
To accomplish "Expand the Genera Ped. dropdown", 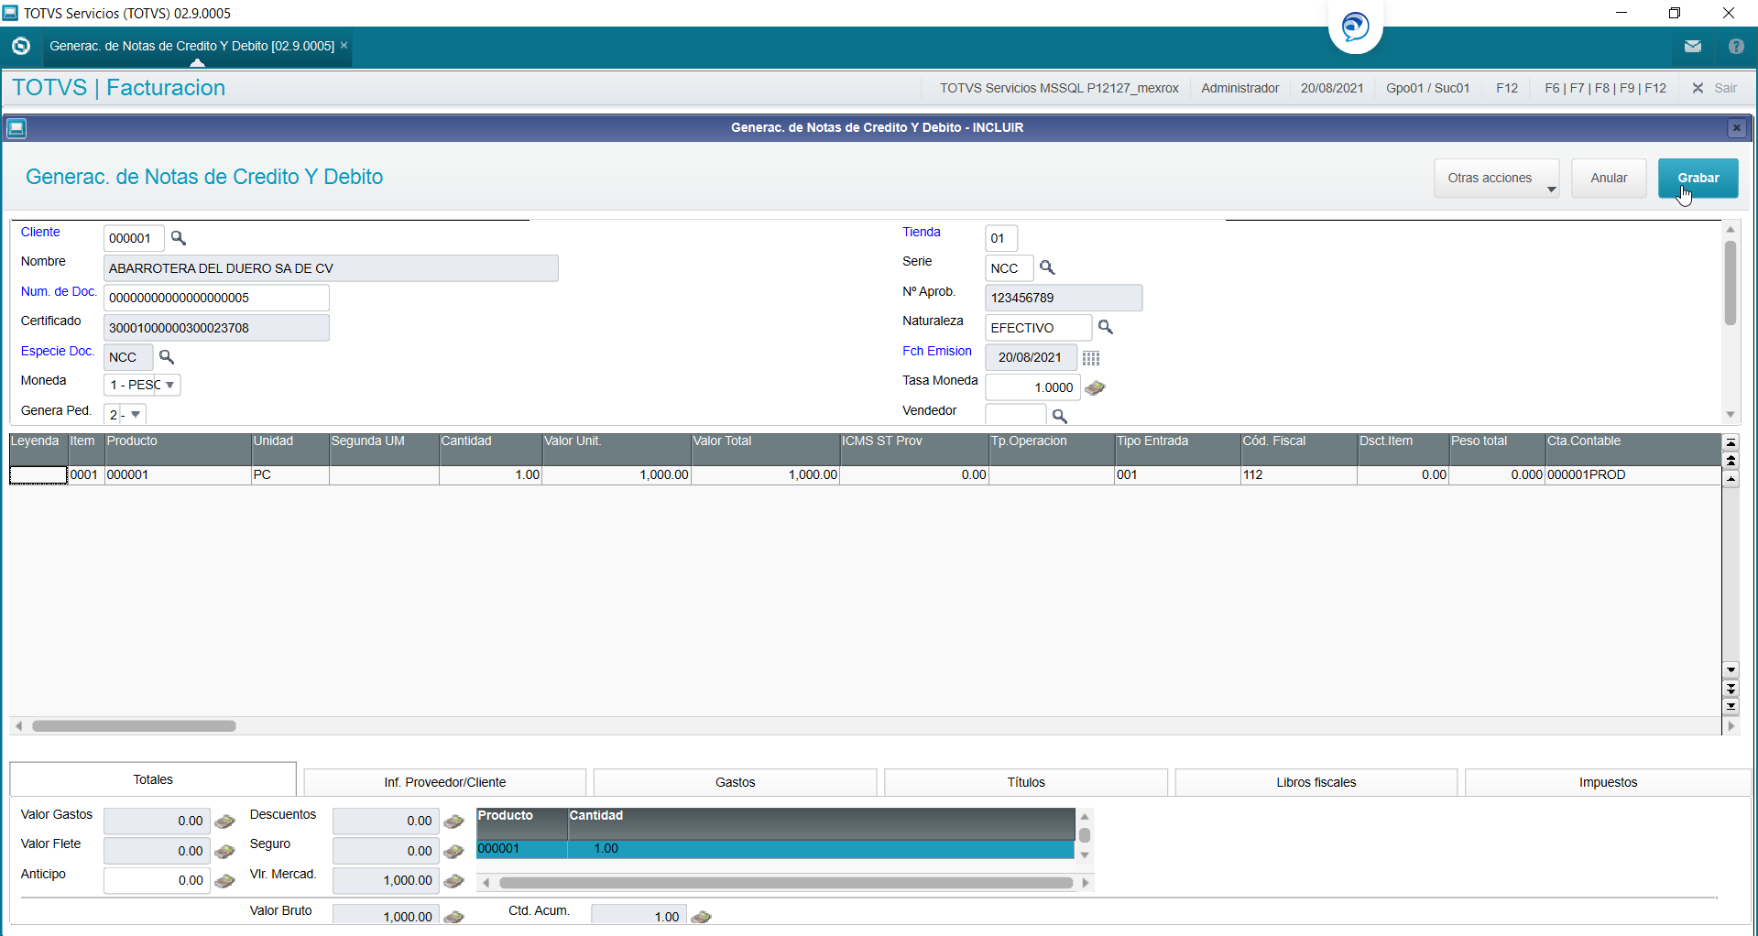I will [136, 415].
